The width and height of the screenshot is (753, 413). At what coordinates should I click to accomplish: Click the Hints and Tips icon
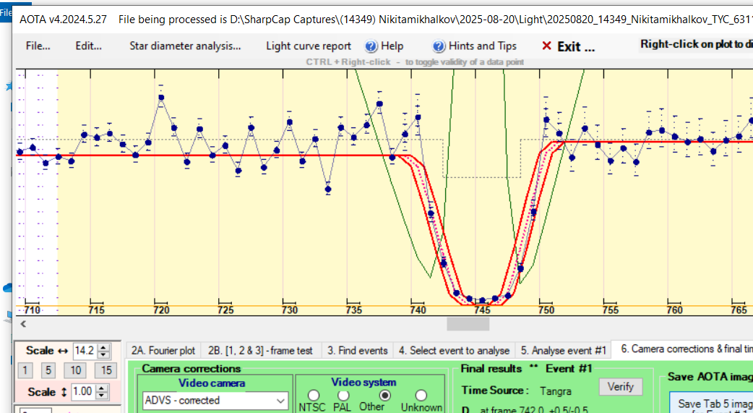coord(439,46)
